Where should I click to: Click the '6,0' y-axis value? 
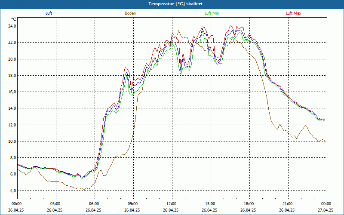tap(13, 174)
